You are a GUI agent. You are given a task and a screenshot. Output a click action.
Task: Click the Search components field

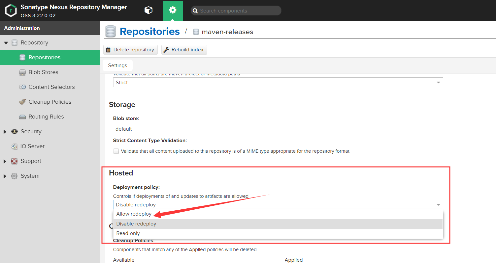[236, 11]
